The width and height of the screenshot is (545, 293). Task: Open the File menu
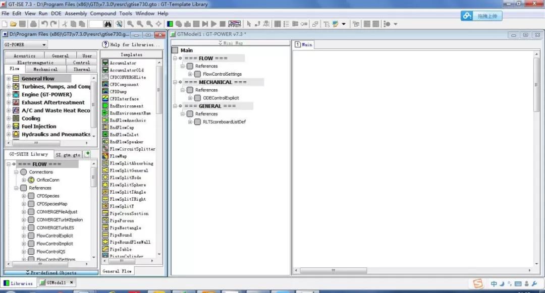6,14
